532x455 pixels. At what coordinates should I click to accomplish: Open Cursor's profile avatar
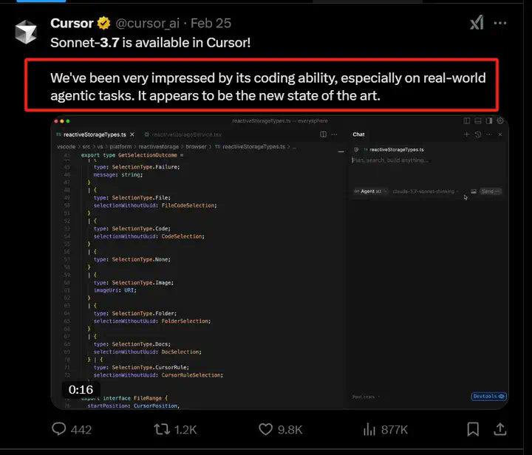coord(26,32)
